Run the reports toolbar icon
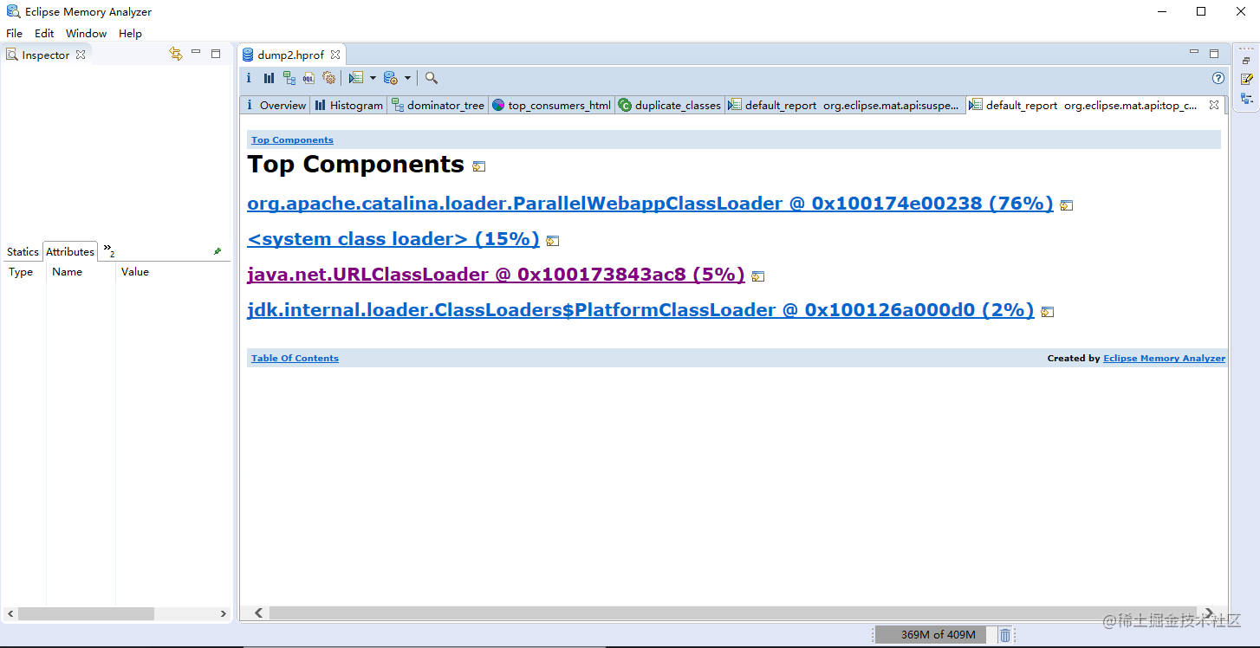This screenshot has width=1260, height=648. click(x=355, y=78)
